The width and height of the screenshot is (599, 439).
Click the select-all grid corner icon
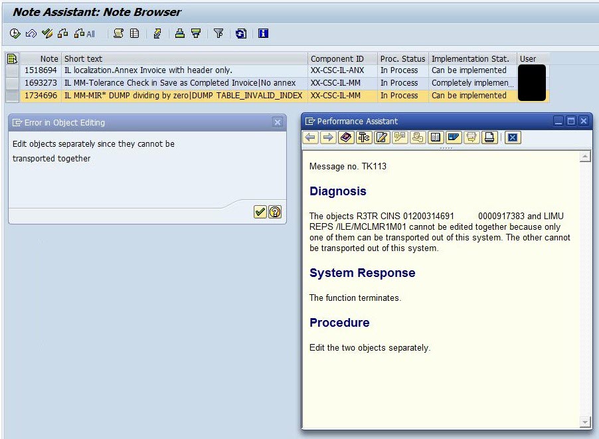point(12,59)
